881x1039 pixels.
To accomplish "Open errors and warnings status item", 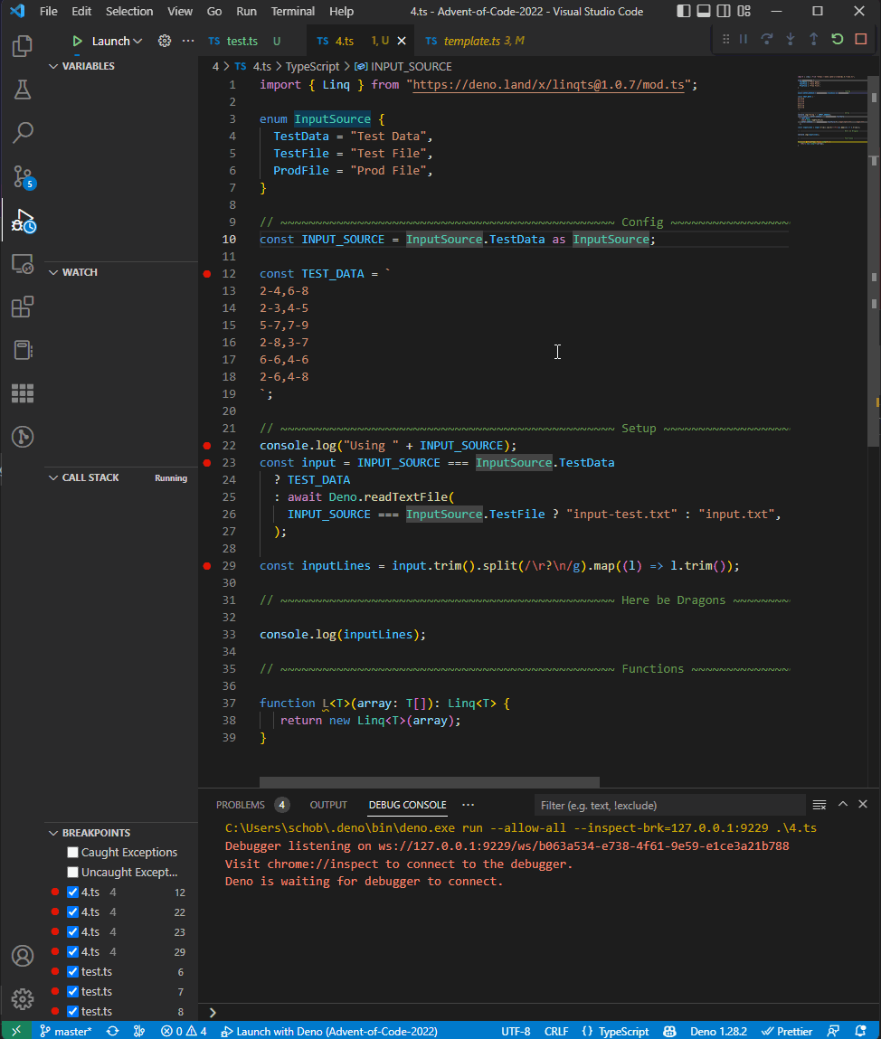I will pos(184,1031).
